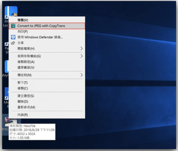Click the share arrow icon
178x151 pixels.
click(13, 43)
